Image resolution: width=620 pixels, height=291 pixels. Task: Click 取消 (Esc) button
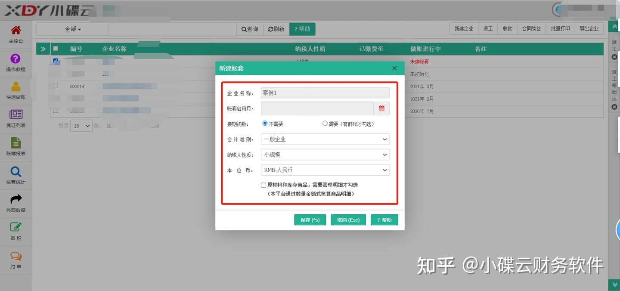[348, 220]
